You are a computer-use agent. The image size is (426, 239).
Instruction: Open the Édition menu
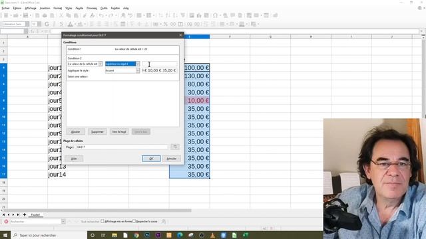[x=17, y=8]
